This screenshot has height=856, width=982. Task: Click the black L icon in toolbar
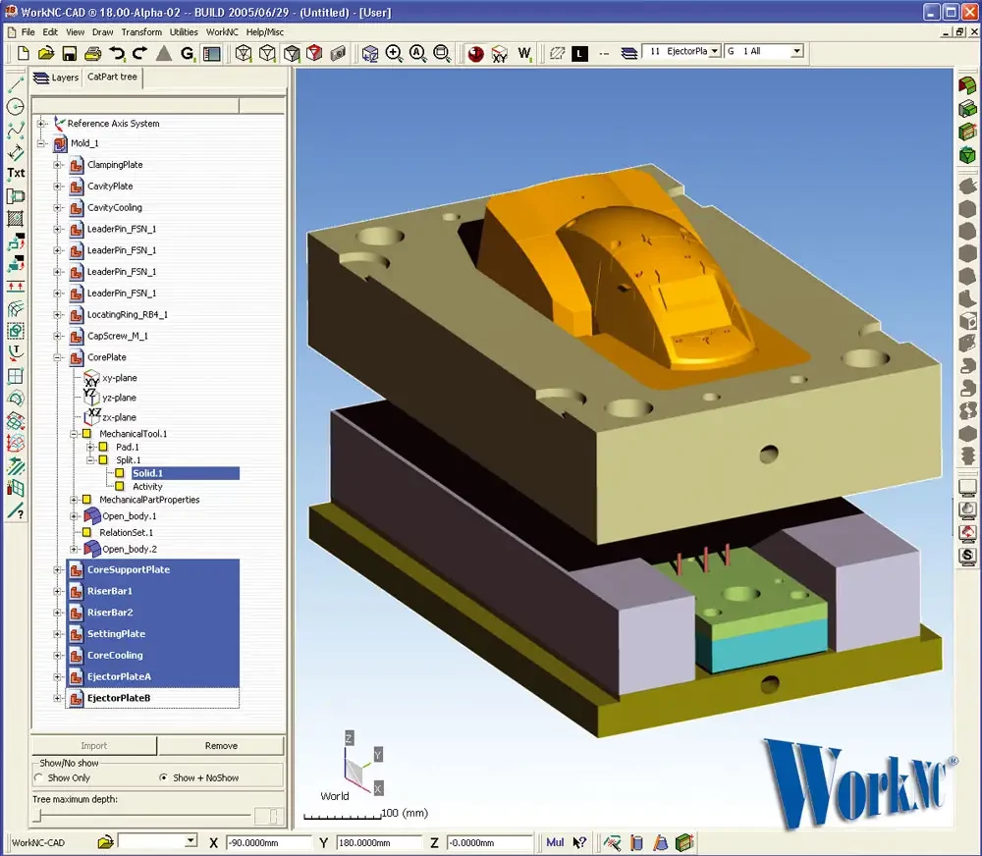click(x=580, y=54)
